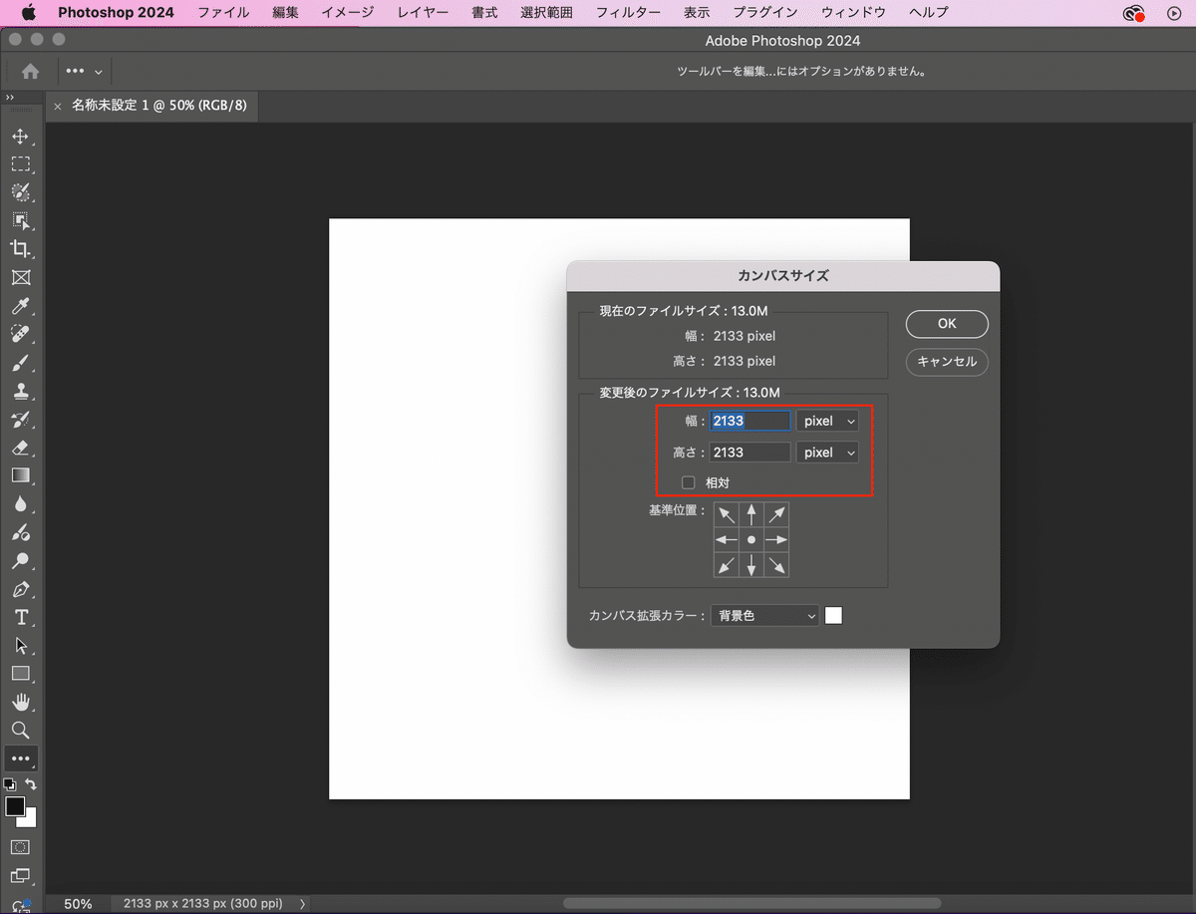Expand the toolbar with double-arrow icon
This screenshot has width=1196, height=914.
tap(9, 98)
